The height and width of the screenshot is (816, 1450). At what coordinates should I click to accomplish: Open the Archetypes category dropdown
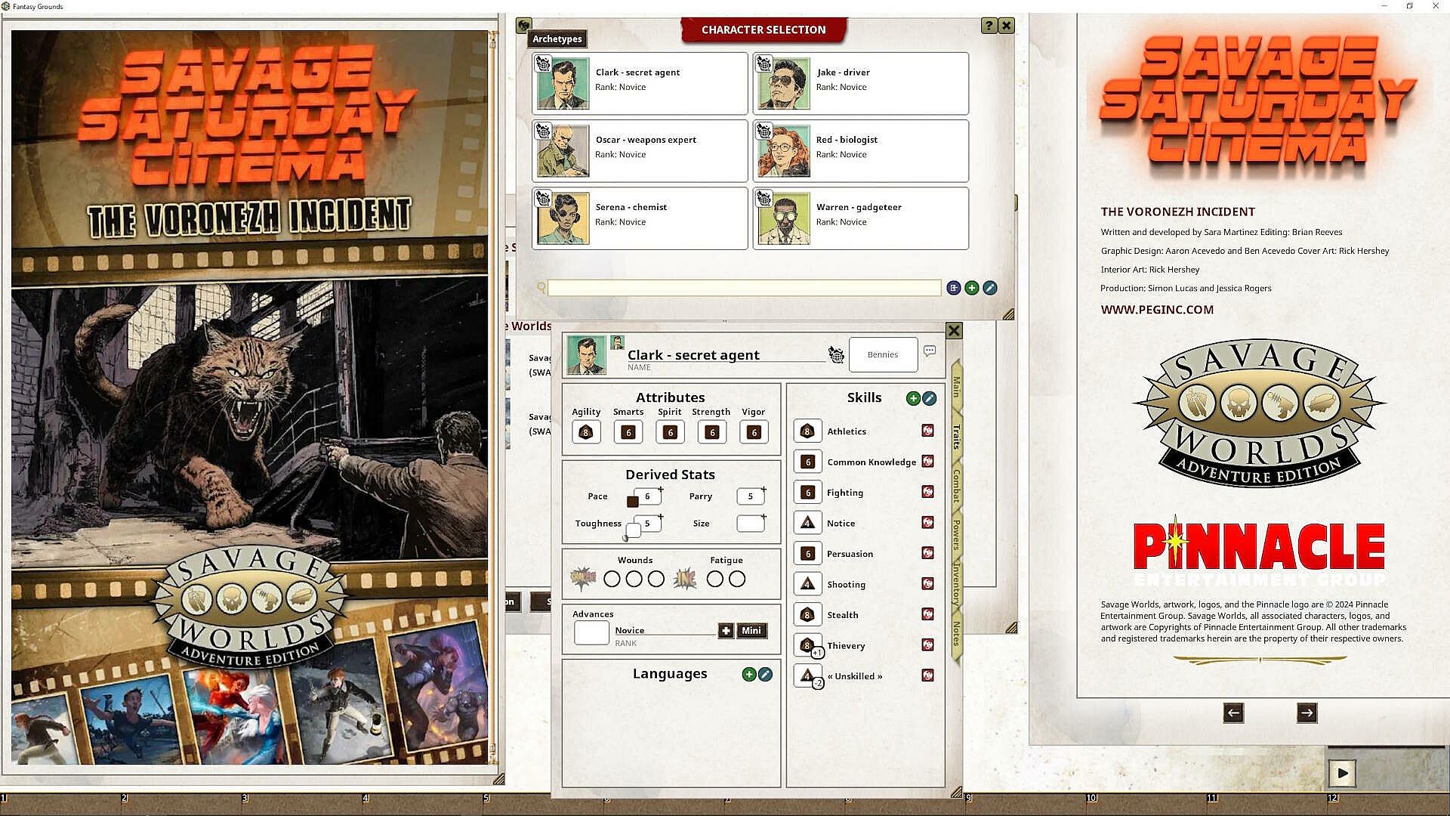(x=557, y=39)
